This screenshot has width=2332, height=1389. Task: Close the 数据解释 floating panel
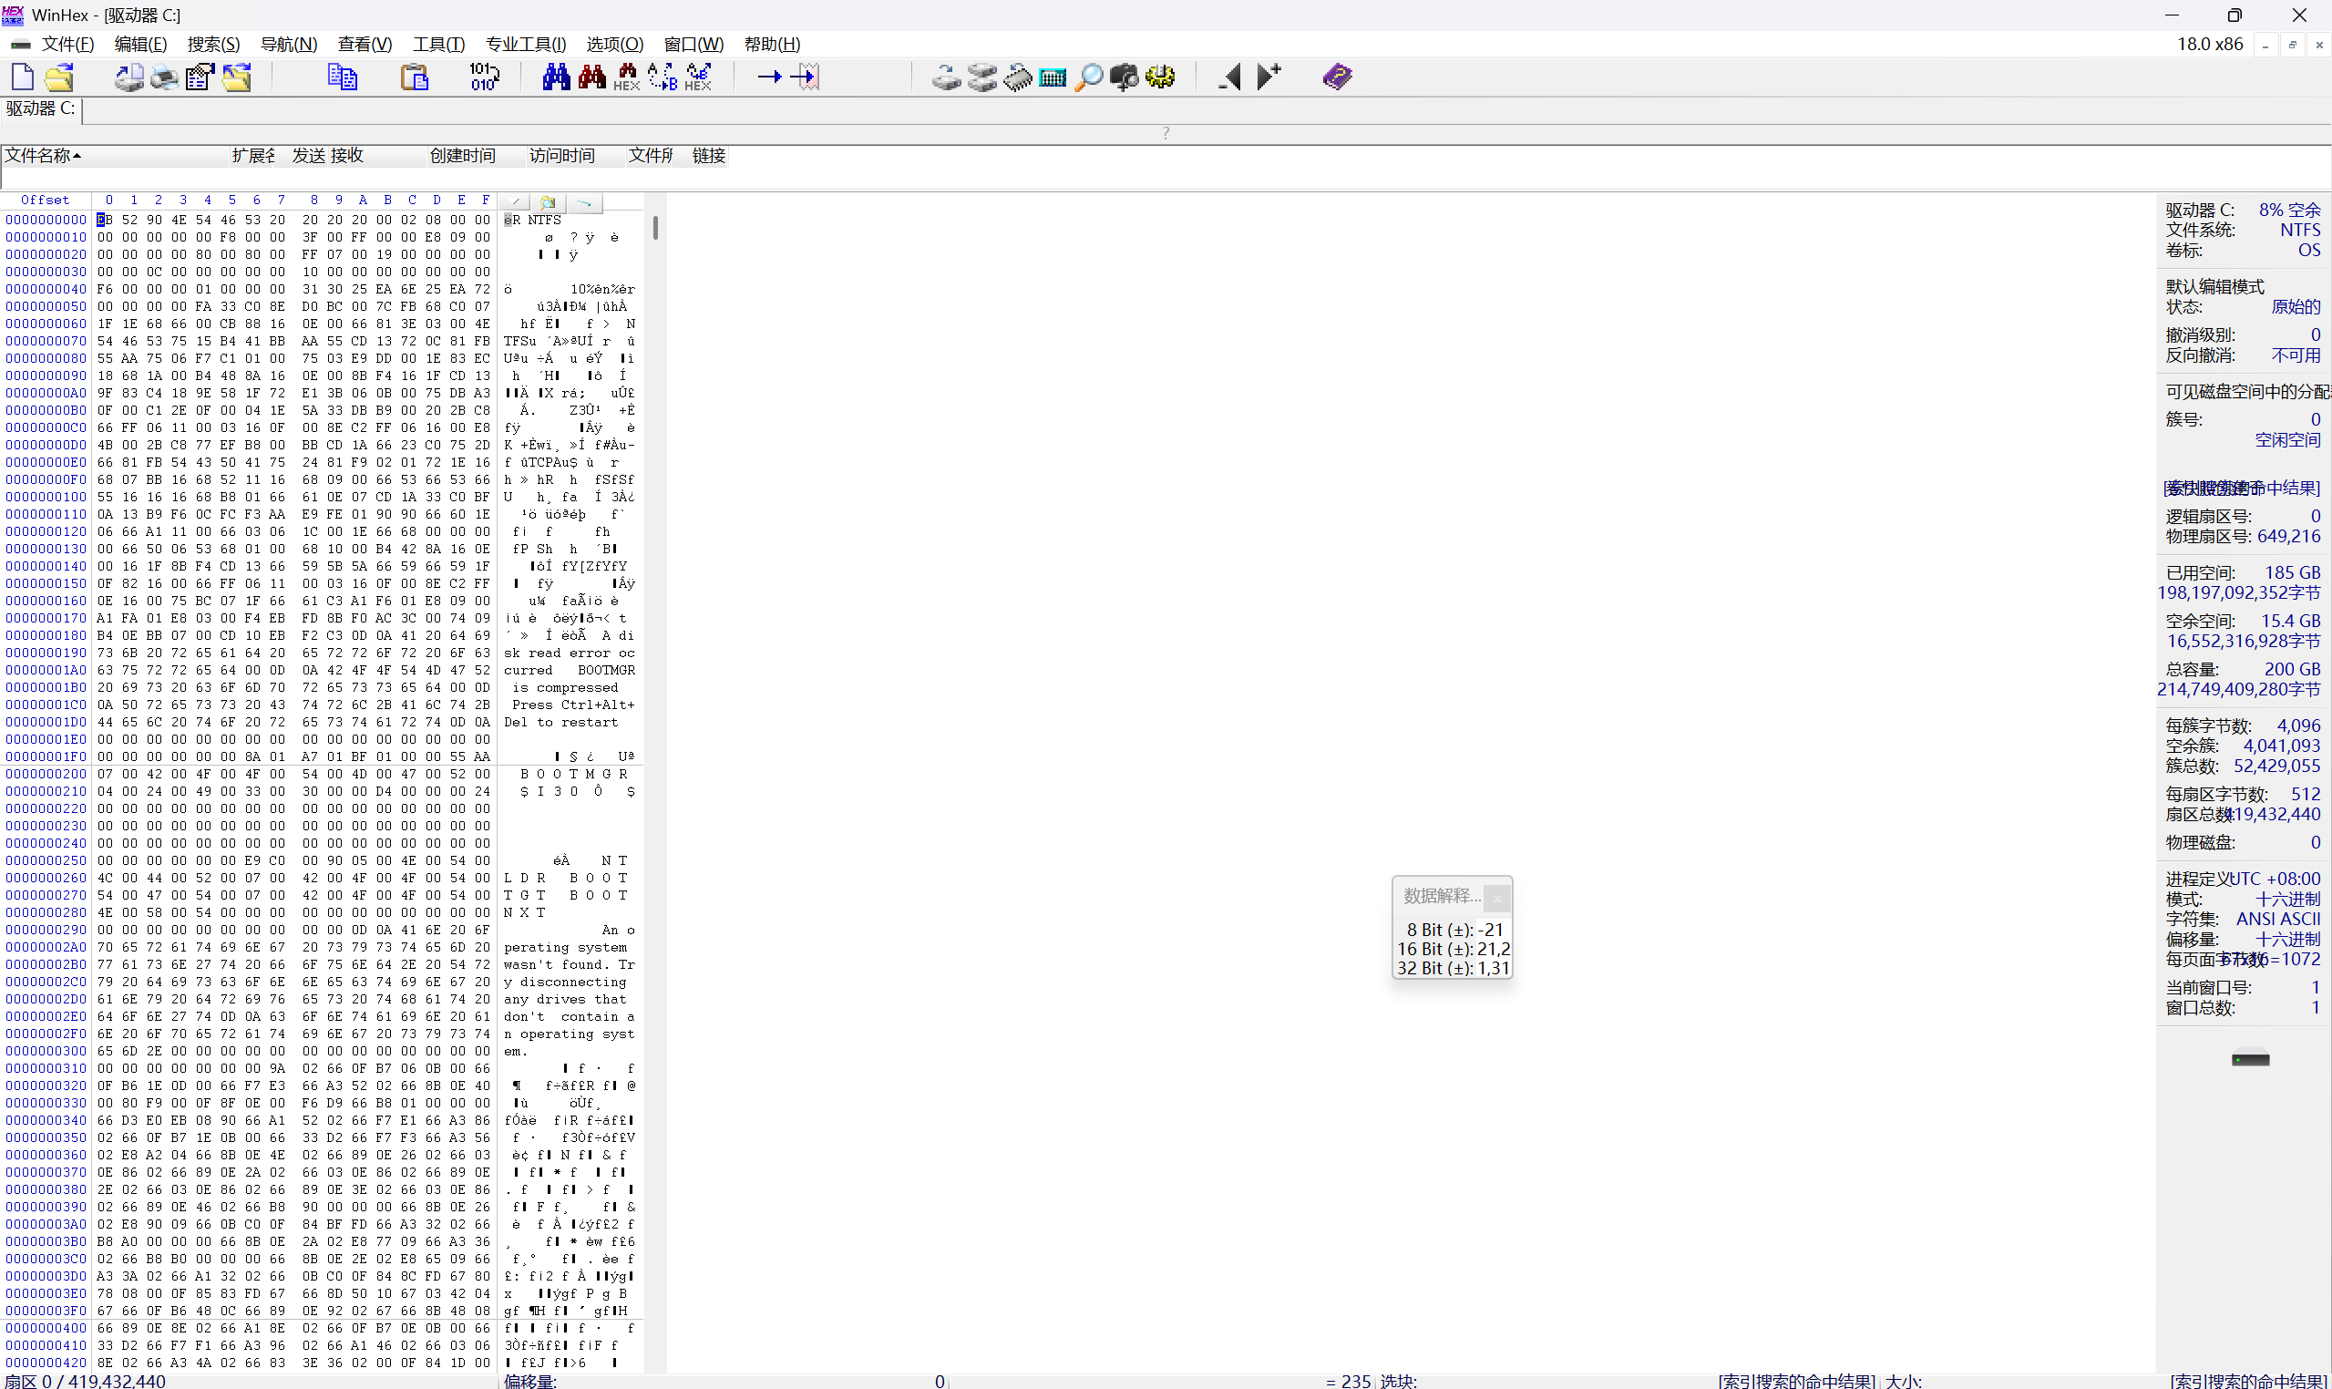1496,898
